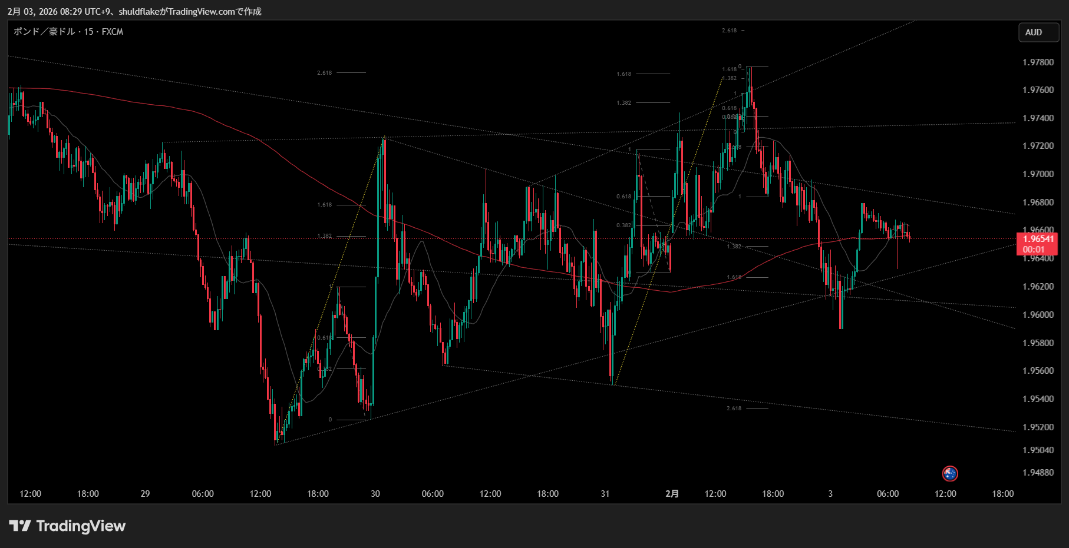Click the TradingView.com text in the header
The width and height of the screenshot is (1069, 548).
tap(201, 11)
